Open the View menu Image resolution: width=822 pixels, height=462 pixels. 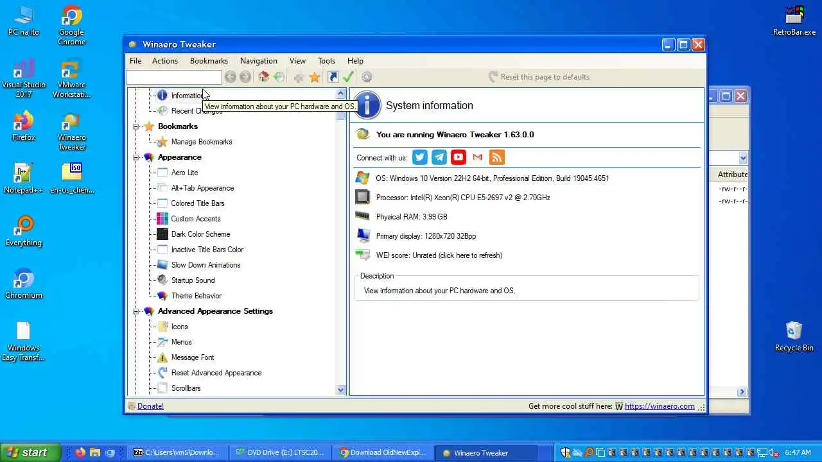click(x=297, y=61)
